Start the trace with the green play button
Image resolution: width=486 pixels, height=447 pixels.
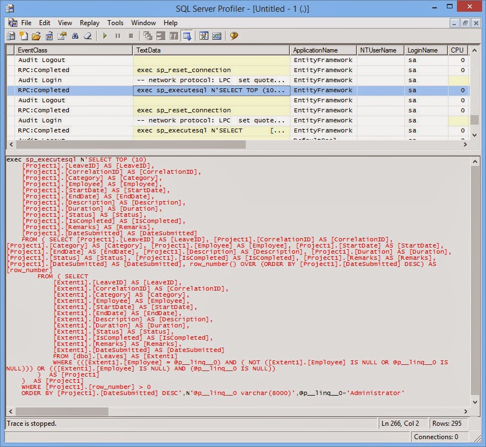(x=105, y=36)
